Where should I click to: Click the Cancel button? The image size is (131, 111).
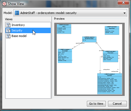(x=117, y=104)
